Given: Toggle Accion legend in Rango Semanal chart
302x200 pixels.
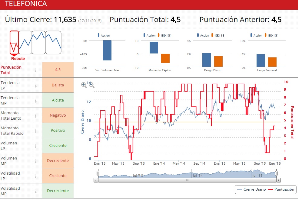Looking at the screenshot, I should coord(256,35).
